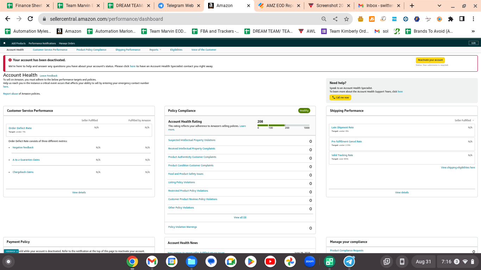481x270 pixels.
Task: Switch to the AMZ EOD Report tab
Action: 279,6
